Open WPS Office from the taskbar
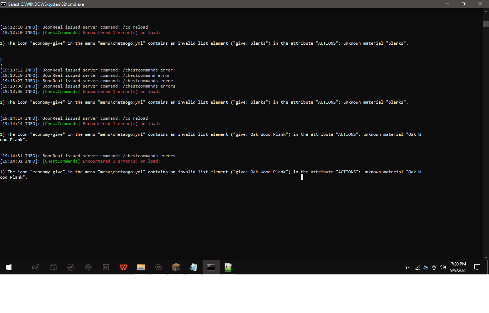The width and height of the screenshot is (489, 313). (123, 267)
